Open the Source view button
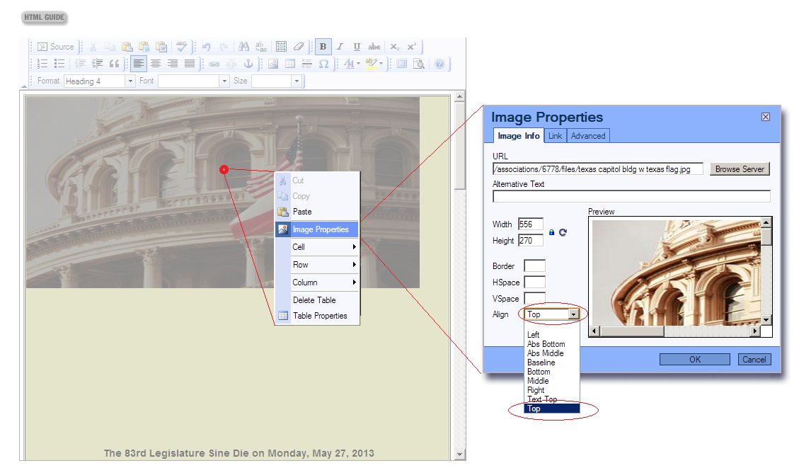The width and height of the screenshot is (799, 468). point(56,47)
